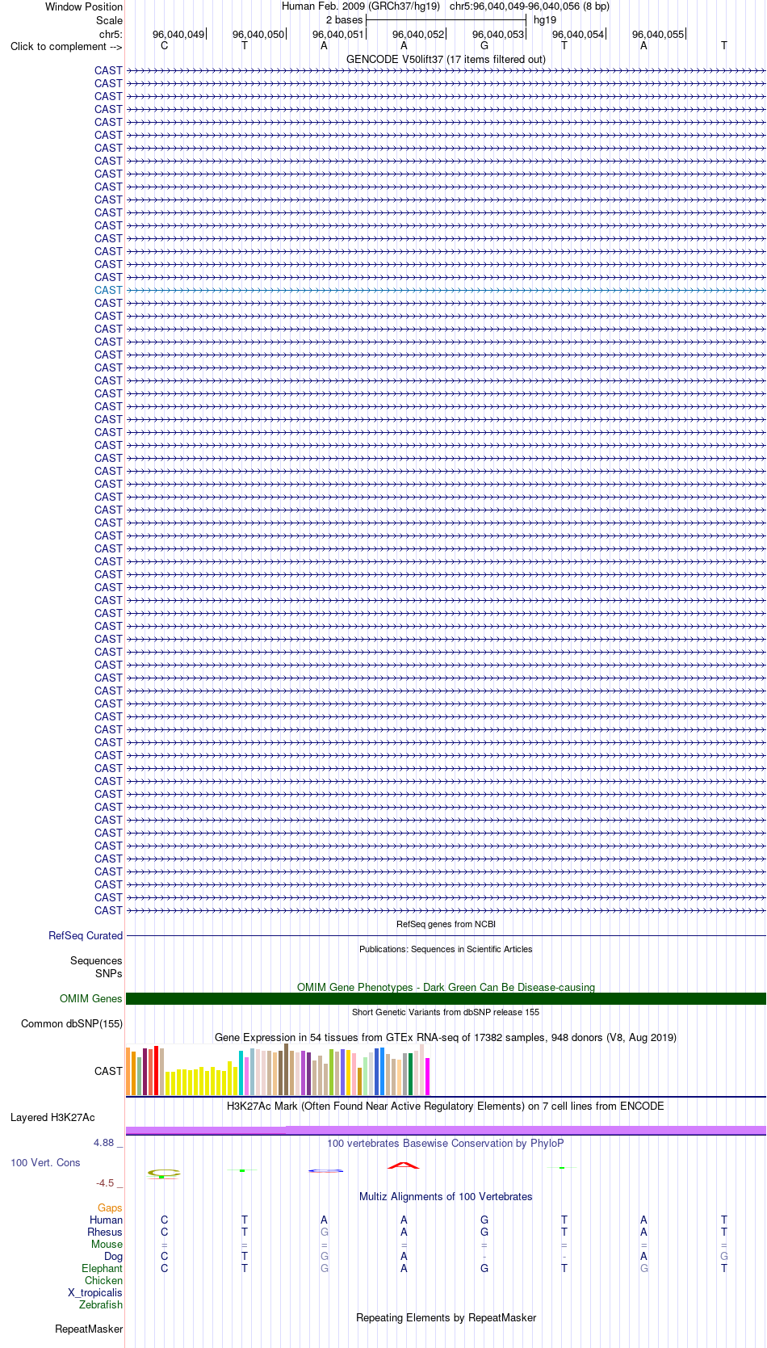Click the magenta bar ending GTEx chart
Image resolution: width=767 pixels, height=1348 pixels.
pyautogui.click(x=428, y=1076)
